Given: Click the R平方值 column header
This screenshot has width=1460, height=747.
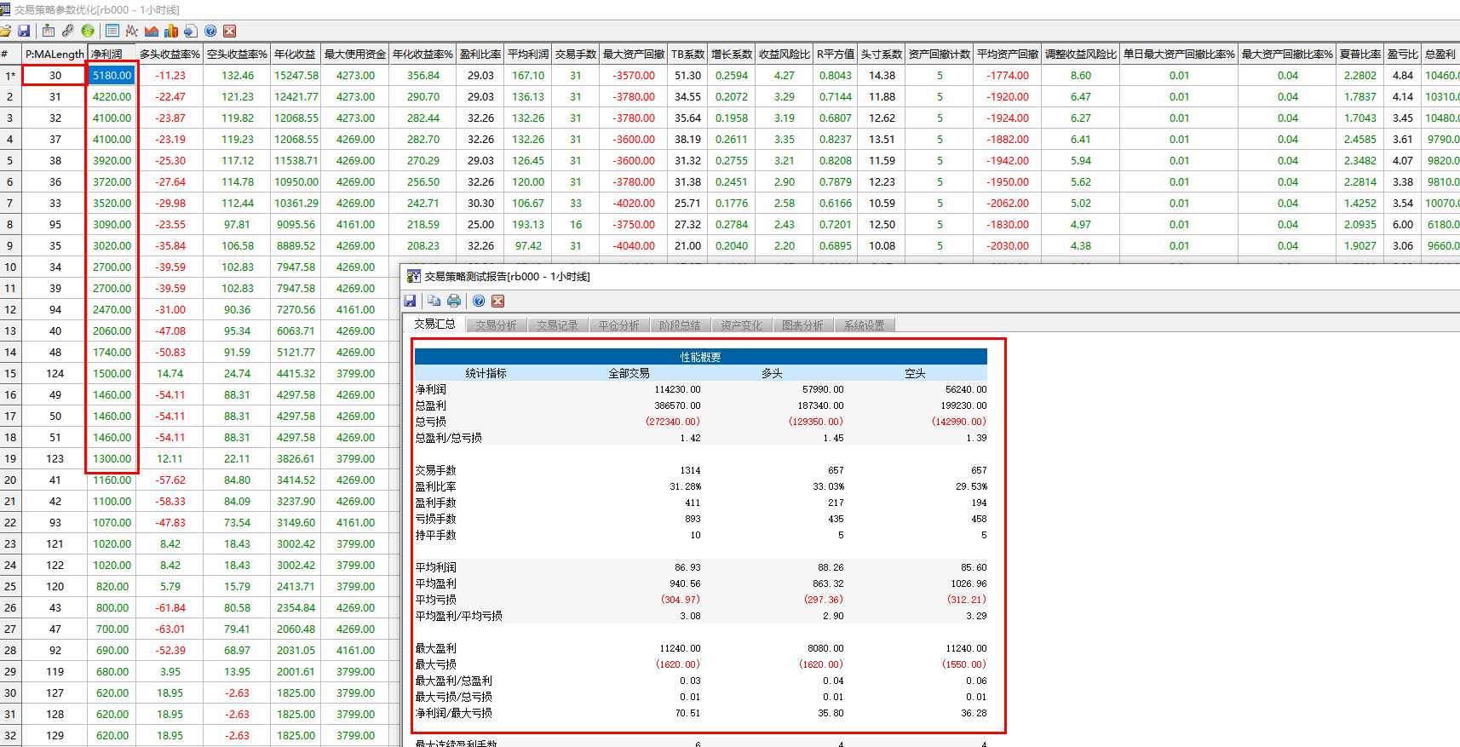Looking at the screenshot, I should [x=835, y=54].
